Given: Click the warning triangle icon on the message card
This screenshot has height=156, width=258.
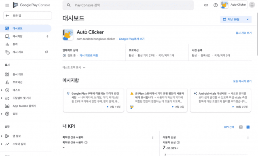Looking at the screenshot, I should (x=132, y=93).
